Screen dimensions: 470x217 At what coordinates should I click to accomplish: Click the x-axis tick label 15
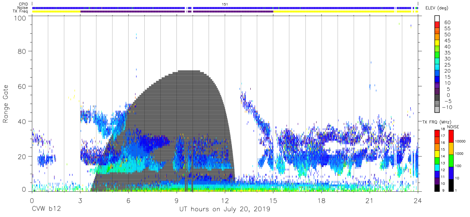point(273,201)
